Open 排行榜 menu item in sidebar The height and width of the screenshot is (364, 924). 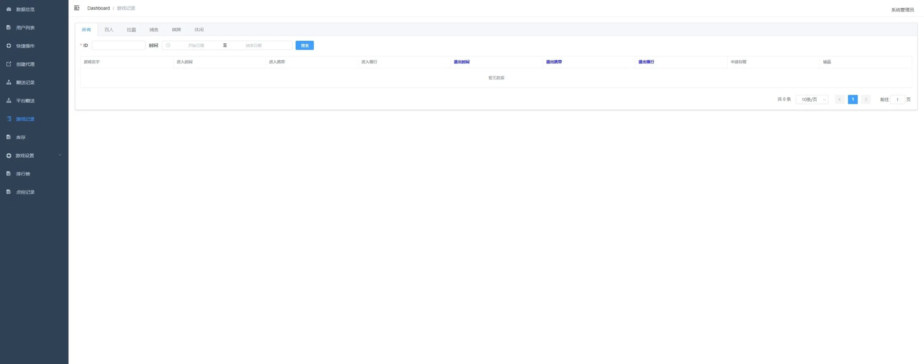click(x=34, y=174)
